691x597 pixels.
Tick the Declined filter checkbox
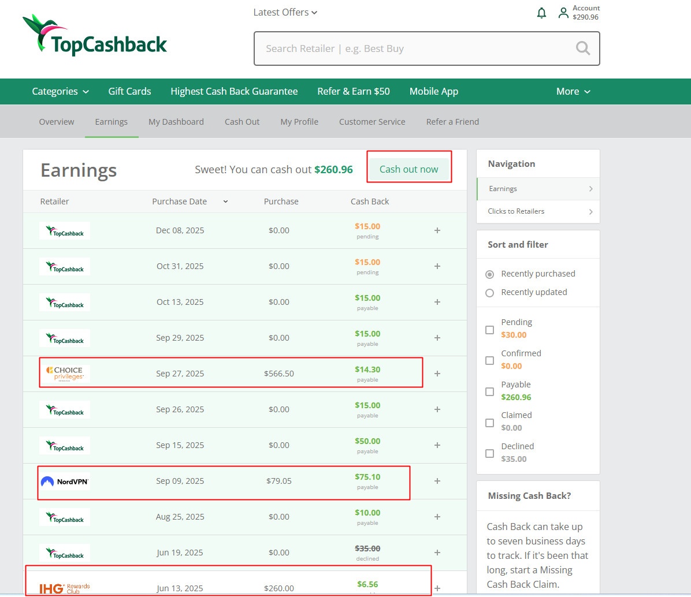(x=490, y=453)
